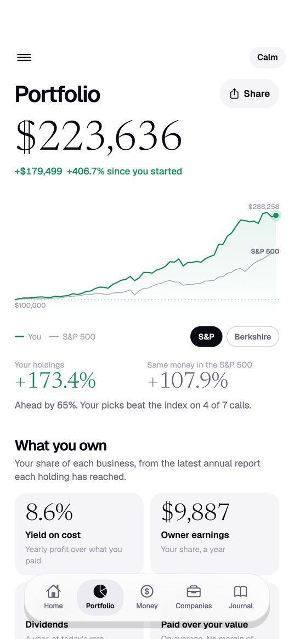
Task: Open the Owner earnings card
Action: pos(215,534)
